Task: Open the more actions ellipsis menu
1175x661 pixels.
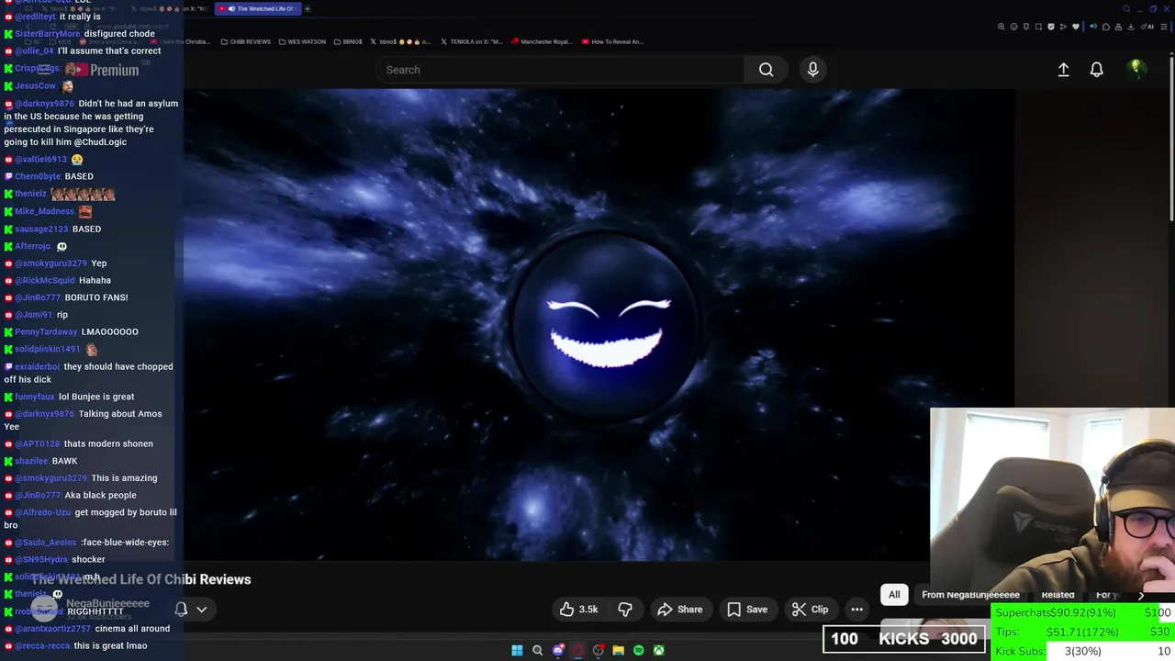Action: (856, 610)
